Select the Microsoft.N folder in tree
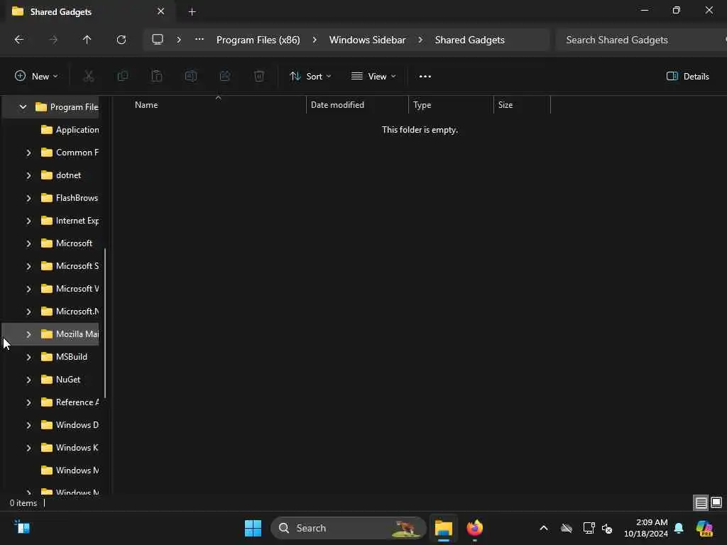Viewport: 727px width, 545px height. pos(70,312)
